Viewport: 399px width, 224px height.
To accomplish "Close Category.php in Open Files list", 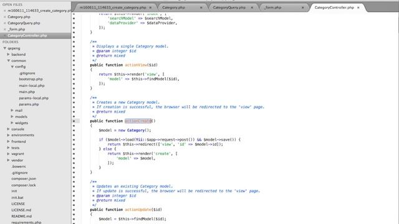I will pyautogui.click(x=4, y=17).
